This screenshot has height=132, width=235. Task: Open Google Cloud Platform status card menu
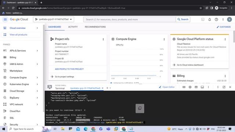(x=225, y=39)
